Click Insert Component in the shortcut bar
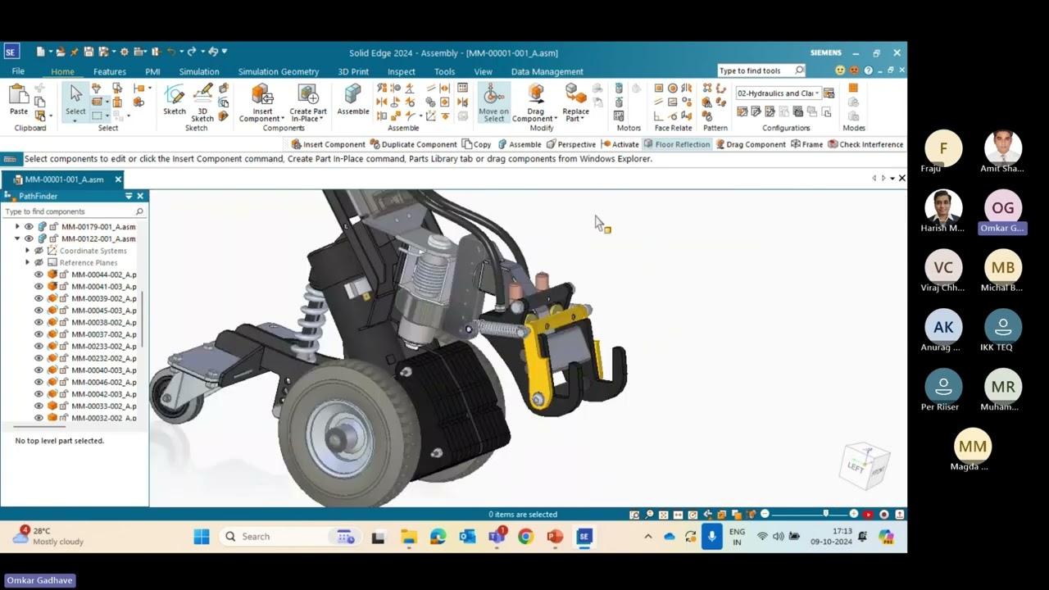The height and width of the screenshot is (590, 1049). 328,144
